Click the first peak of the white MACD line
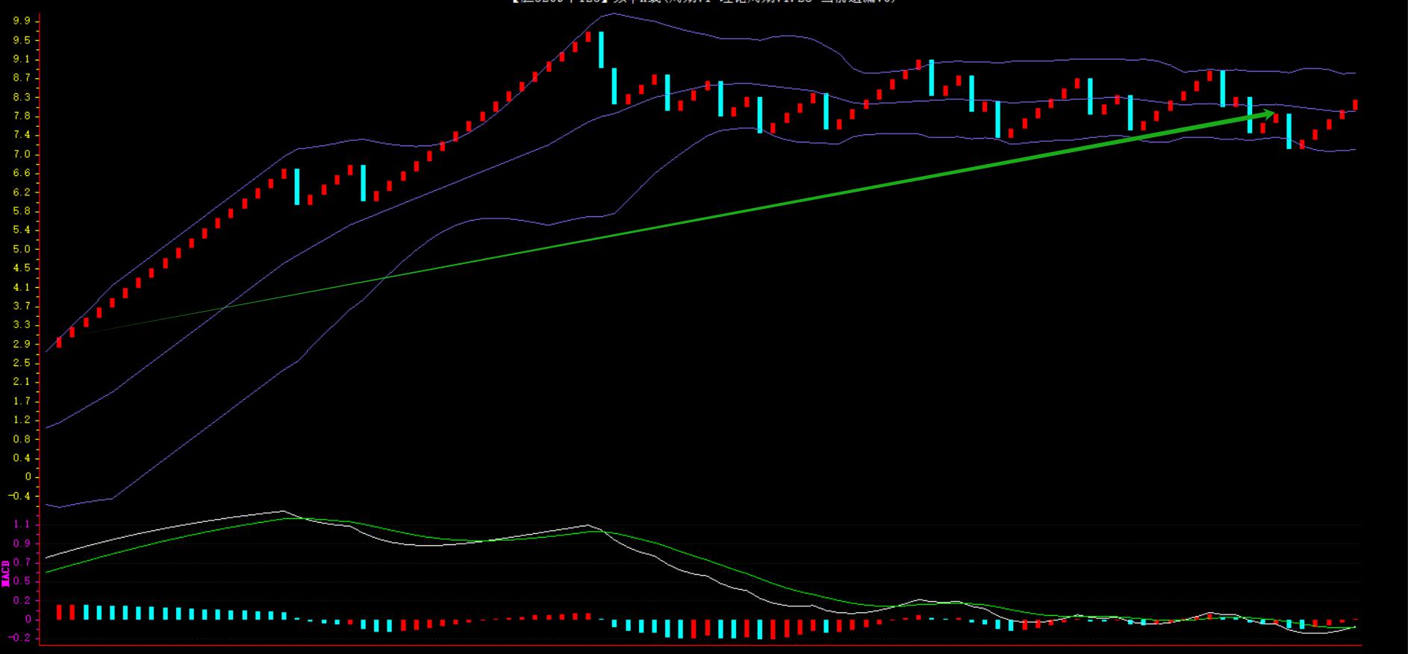This screenshot has height=654, width=1408. click(282, 512)
